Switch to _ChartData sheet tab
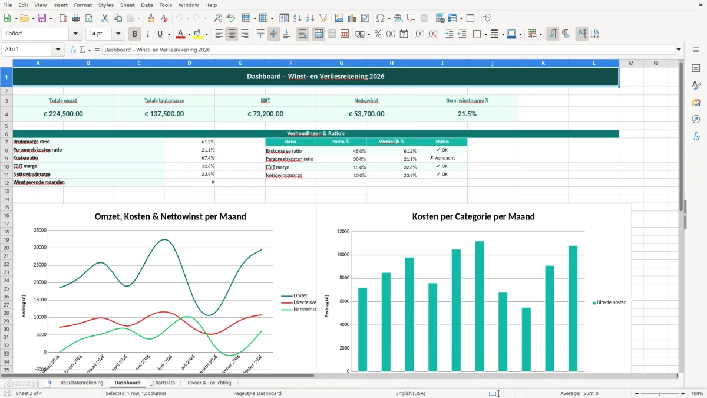 pos(163,383)
